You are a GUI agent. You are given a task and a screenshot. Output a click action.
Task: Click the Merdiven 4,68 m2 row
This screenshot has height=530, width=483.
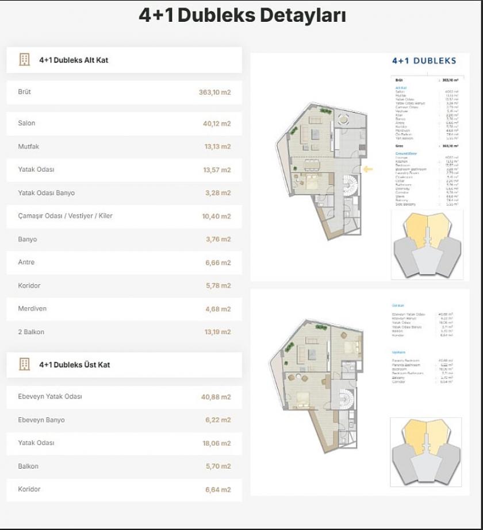(124, 309)
